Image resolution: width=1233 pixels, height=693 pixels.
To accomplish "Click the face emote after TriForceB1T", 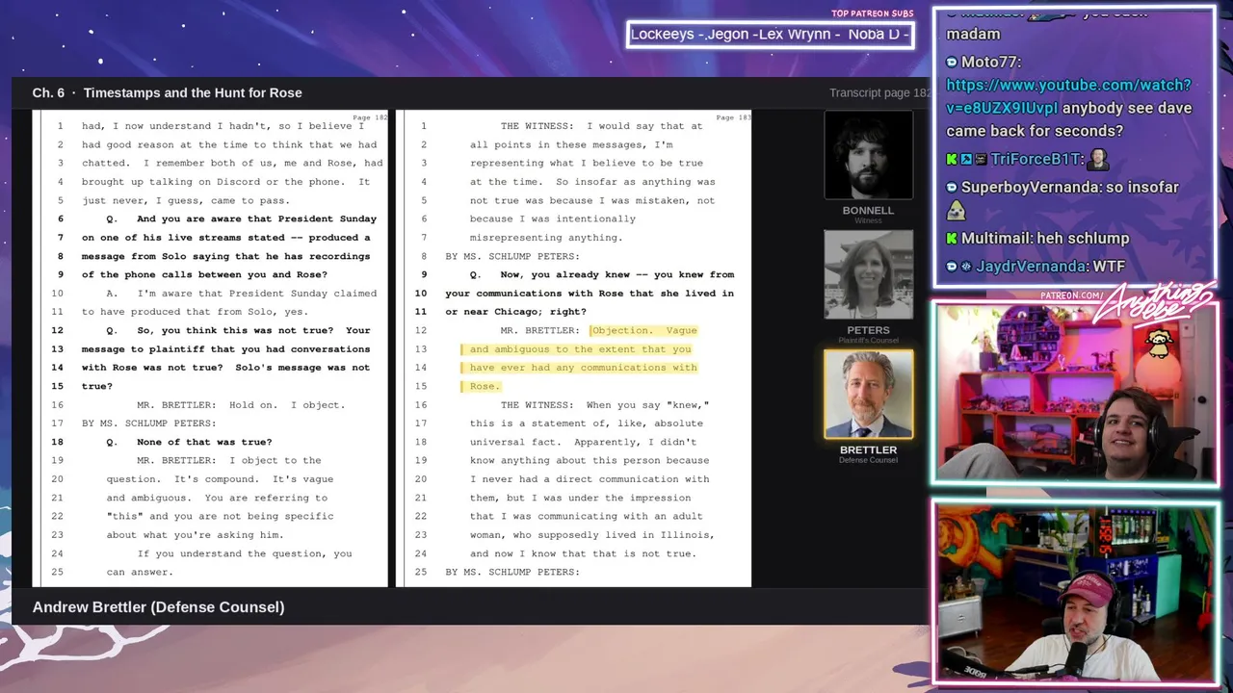I will [1098, 160].
